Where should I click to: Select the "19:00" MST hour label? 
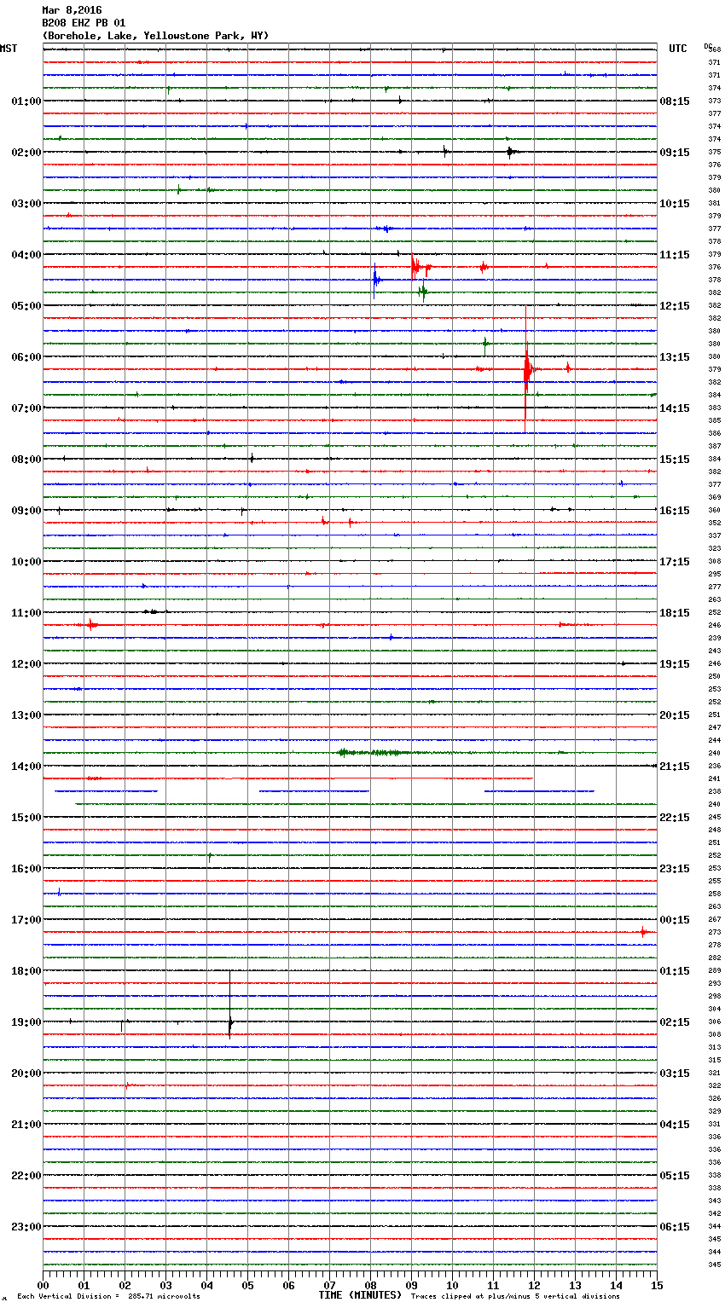(26, 1022)
